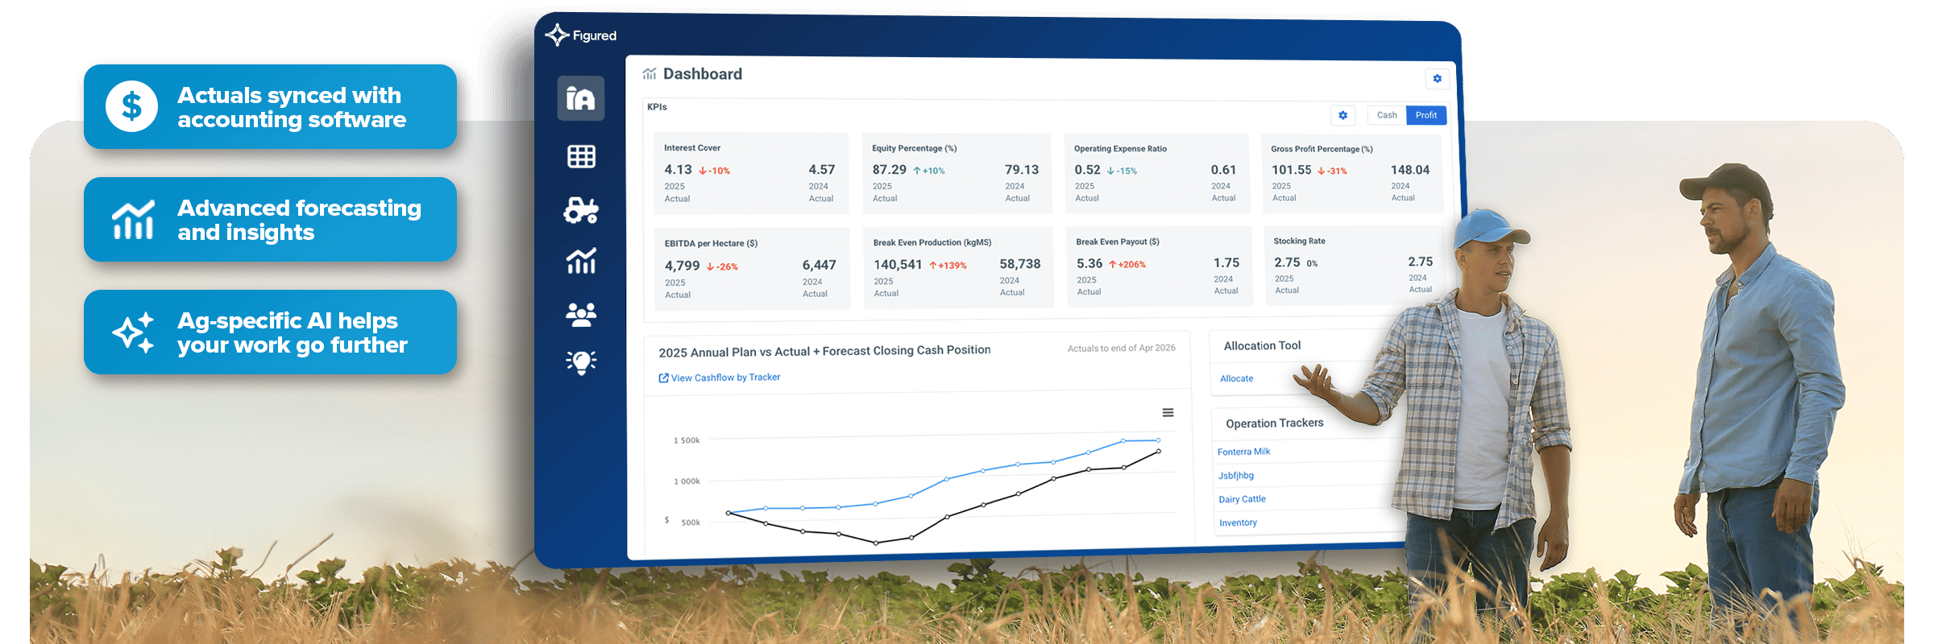Select the Stocking Rate KPI card
1934x644 pixels.
click(1354, 265)
